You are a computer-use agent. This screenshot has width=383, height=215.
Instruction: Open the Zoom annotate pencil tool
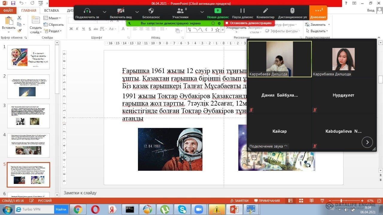coord(265,11)
